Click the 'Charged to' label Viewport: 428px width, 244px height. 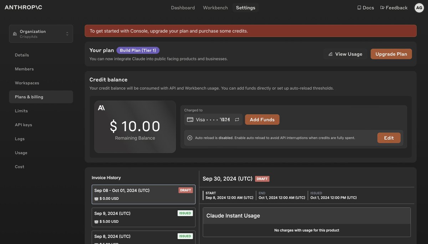pos(193,110)
